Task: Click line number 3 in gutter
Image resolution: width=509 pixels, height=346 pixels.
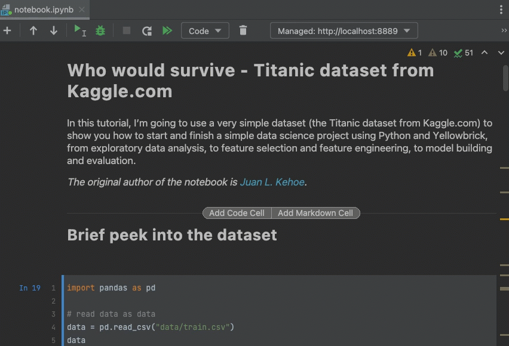Action: coord(53,314)
